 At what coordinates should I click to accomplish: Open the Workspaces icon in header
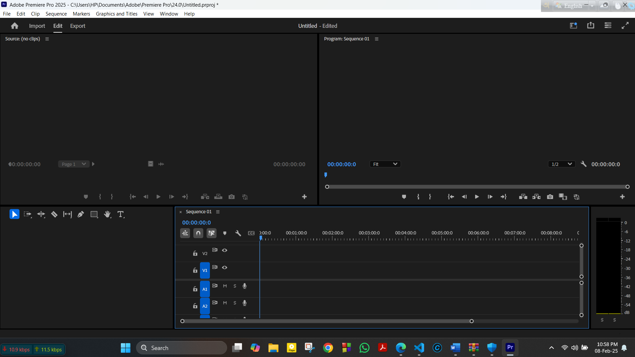(573, 25)
